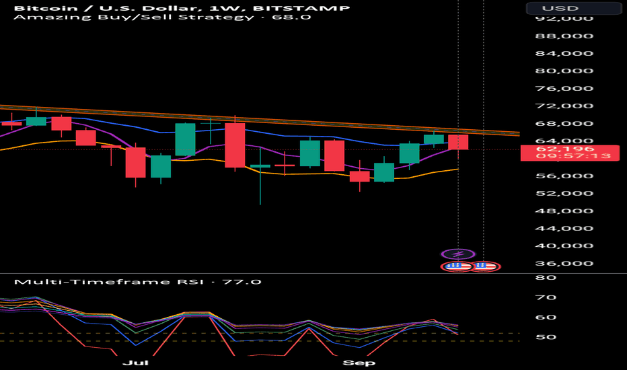627x370 pixels.
Task: Click the 72,000 price axis label
Action: coord(564,106)
